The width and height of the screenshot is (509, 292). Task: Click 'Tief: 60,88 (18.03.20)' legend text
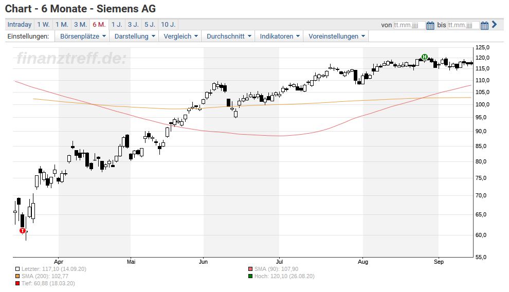coord(48,283)
